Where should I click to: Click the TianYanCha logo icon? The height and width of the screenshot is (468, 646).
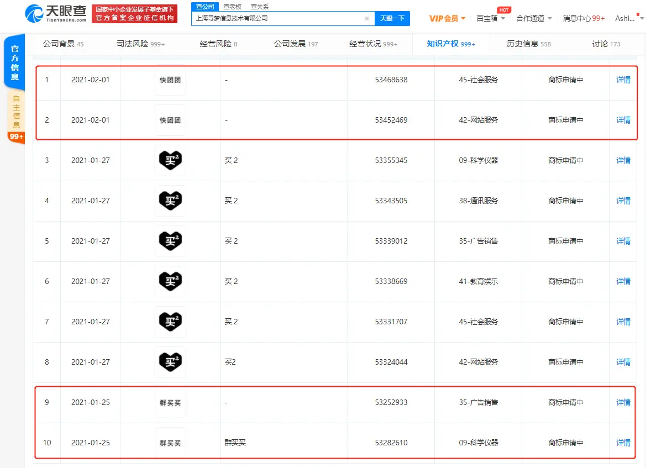click(34, 14)
